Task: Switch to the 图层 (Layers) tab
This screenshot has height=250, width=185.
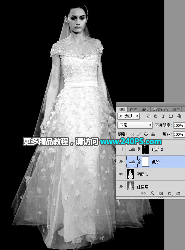Action: coord(122,109)
